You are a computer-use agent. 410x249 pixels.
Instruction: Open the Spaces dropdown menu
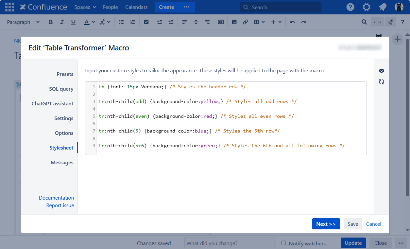click(85, 7)
